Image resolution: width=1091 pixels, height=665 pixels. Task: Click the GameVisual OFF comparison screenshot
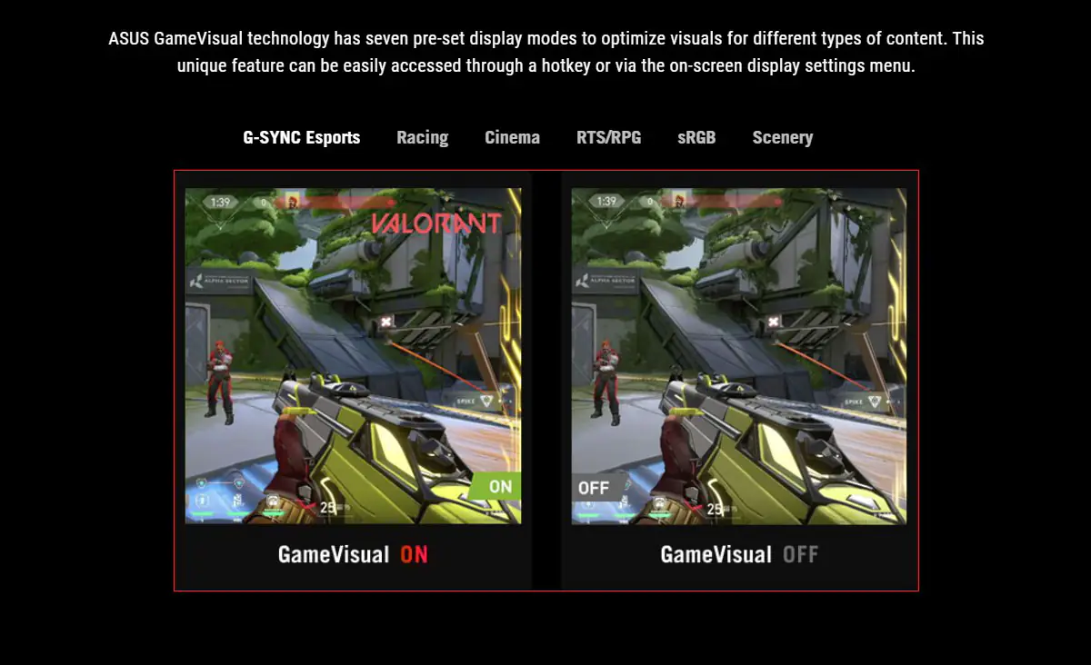coord(738,356)
